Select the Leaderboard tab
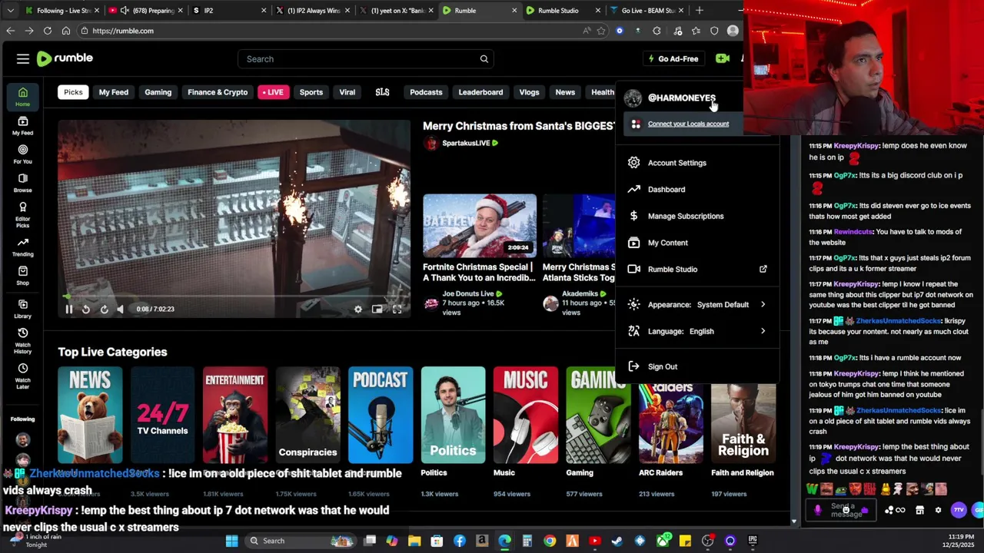Image resolution: width=984 pixels, height=553 pixels. (x=480, y=92)
